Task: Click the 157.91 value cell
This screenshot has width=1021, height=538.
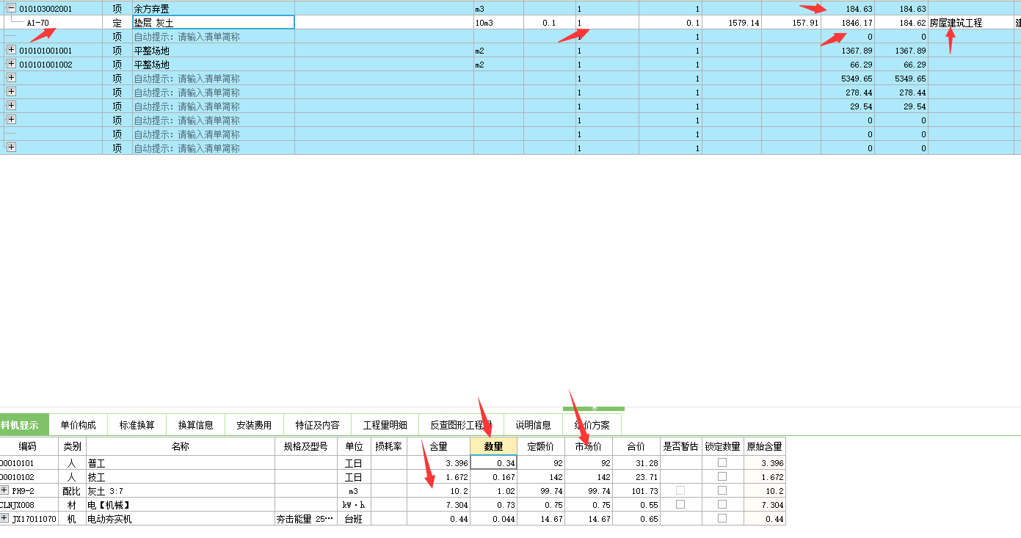Action: (791, 23)
